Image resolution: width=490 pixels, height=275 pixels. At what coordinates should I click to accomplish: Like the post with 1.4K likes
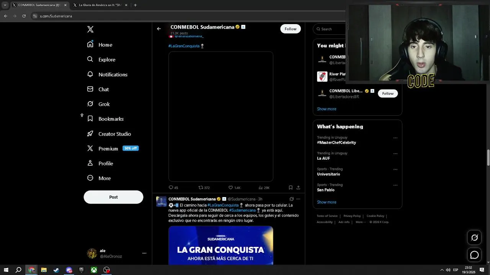[x=234, y=188]
